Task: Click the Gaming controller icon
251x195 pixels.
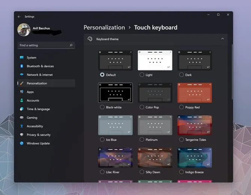Action: pyautogui.click(x=22, y=118)
